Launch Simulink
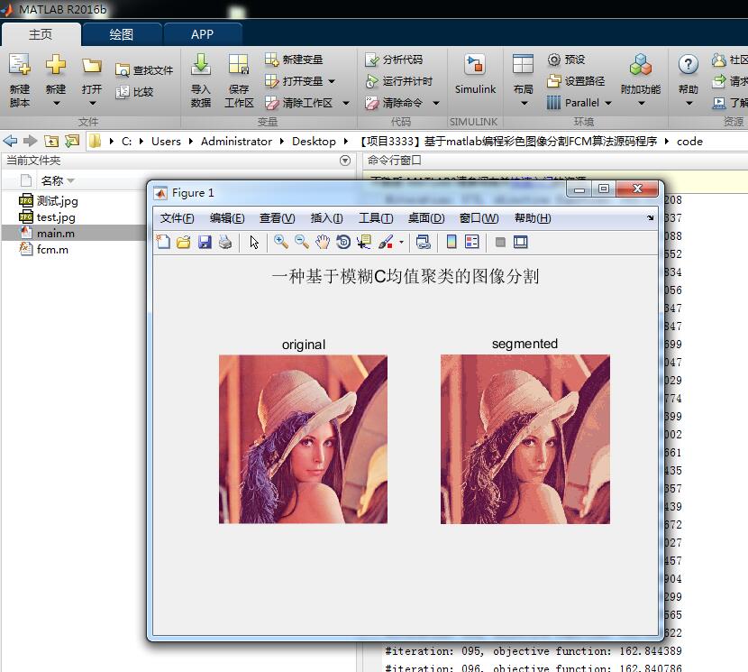 pyautogui.click(x=475, y=74)
